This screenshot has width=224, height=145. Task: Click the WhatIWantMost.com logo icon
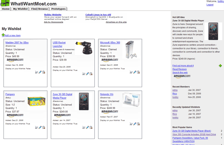(x=5, y=3)
